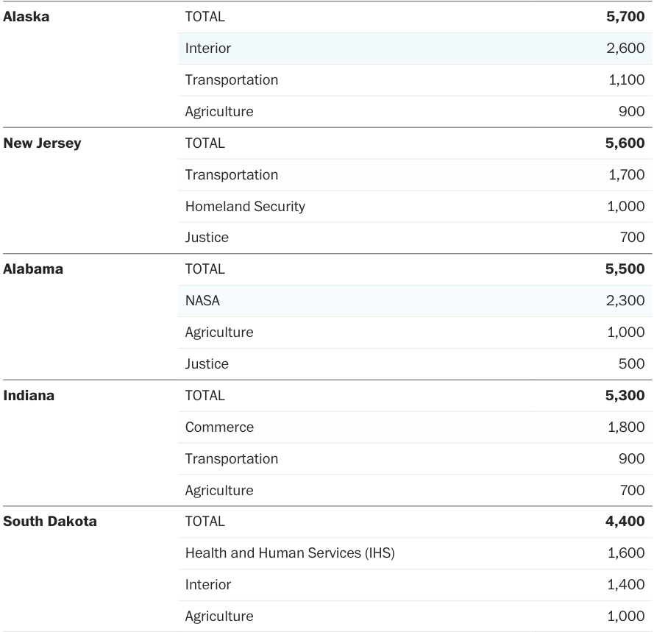Click the Alaska state name
This screenshot has width=654, height=632.
[x=26, y=17]
